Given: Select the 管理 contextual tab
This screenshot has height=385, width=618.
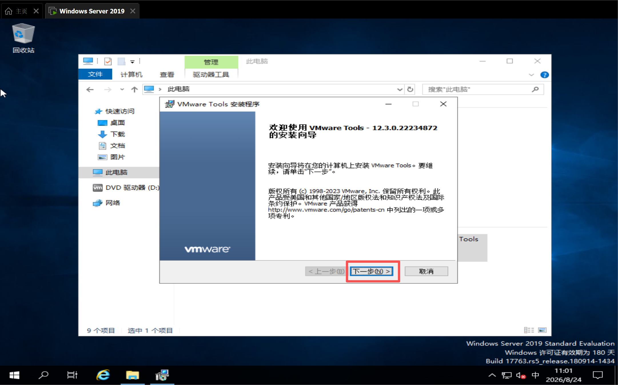Looking at the screenshot, I should [x=211, y=62].
